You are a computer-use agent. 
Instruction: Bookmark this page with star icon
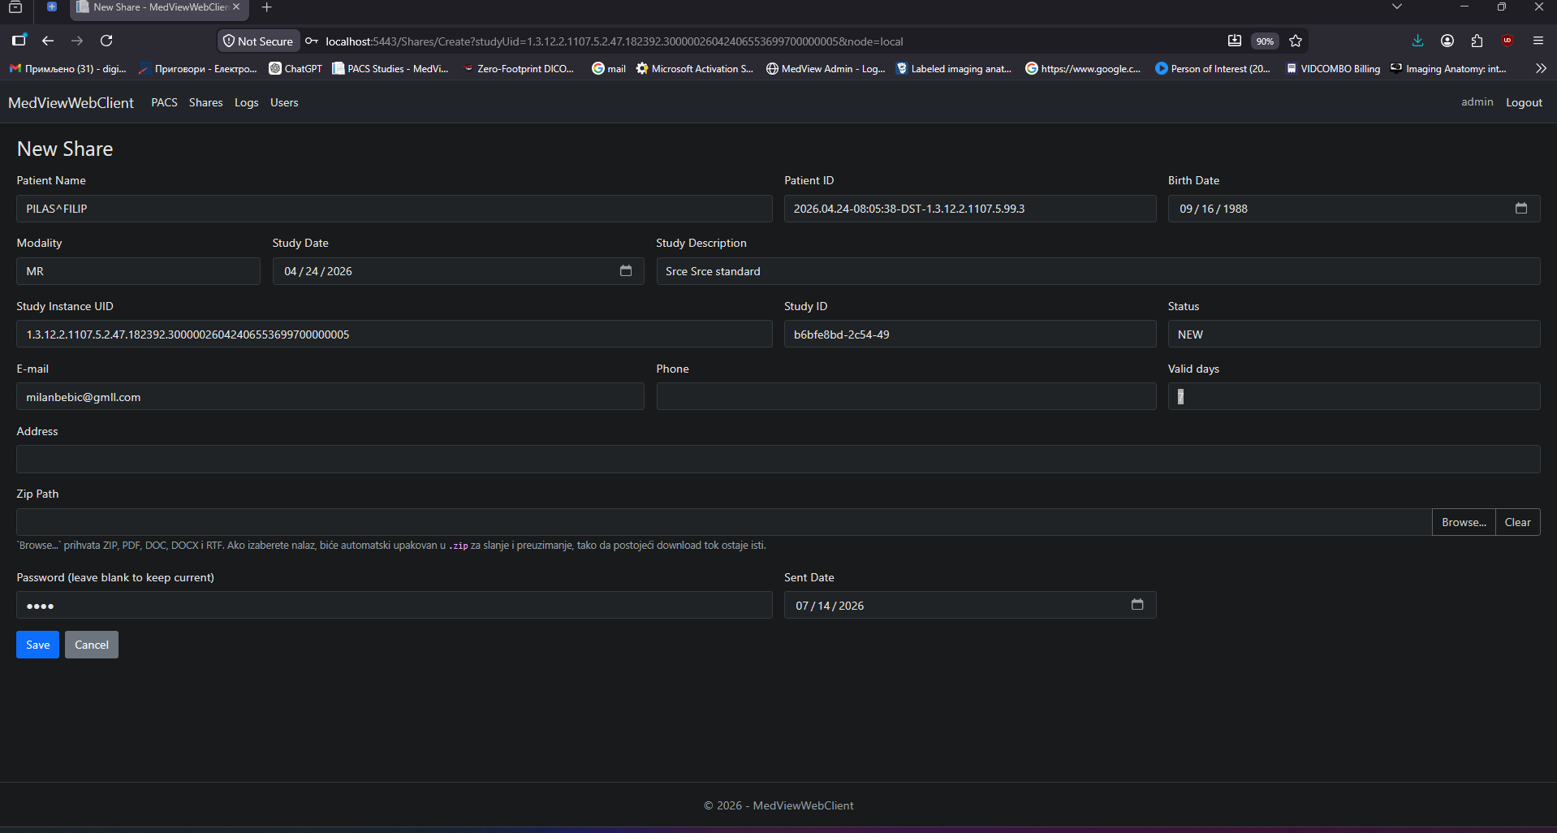tap(1296, 41)
